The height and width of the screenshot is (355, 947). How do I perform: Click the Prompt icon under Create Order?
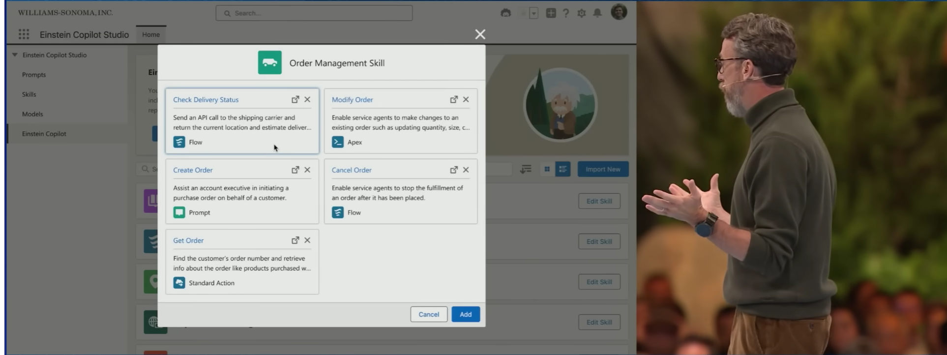click(x=179, y=212)
